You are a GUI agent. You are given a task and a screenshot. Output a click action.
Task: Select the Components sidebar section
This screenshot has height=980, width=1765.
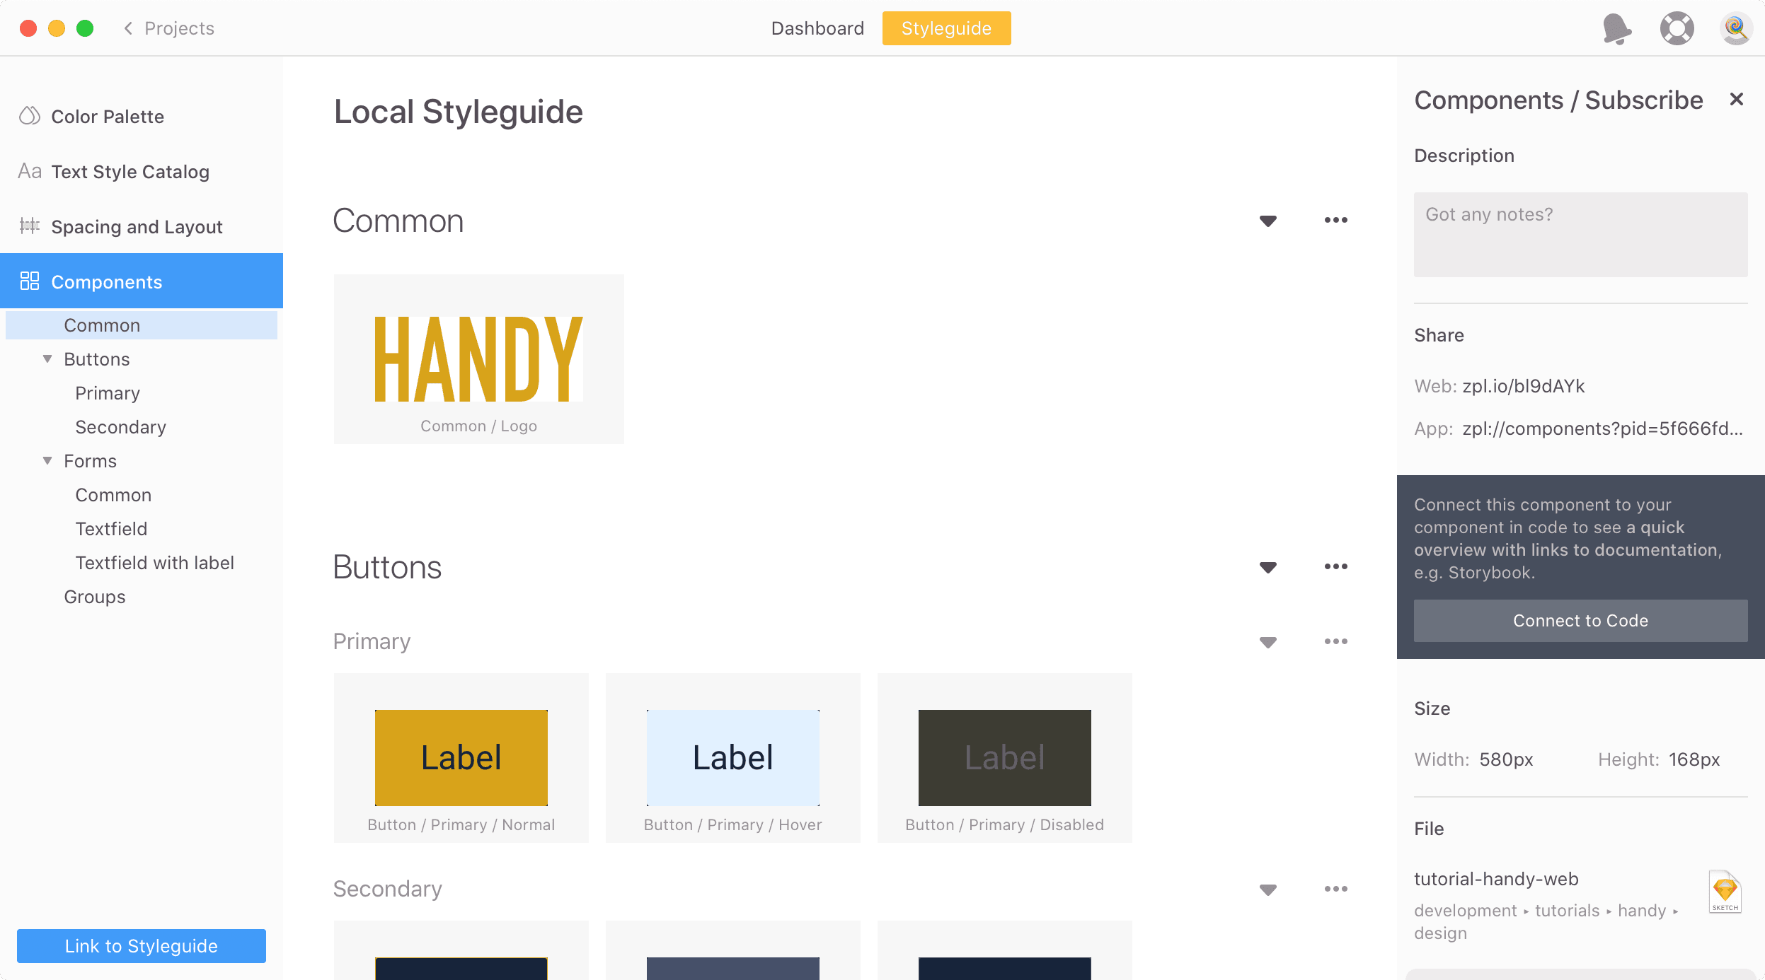[142, 281]
